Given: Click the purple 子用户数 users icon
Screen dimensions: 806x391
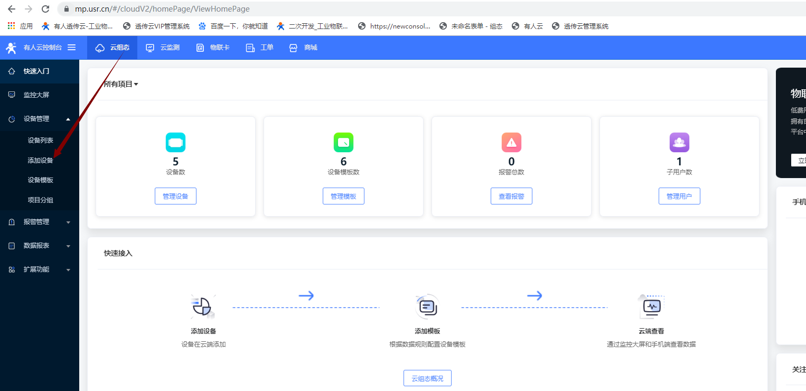Looking at the screenshot, I should [x=679, y=143].
